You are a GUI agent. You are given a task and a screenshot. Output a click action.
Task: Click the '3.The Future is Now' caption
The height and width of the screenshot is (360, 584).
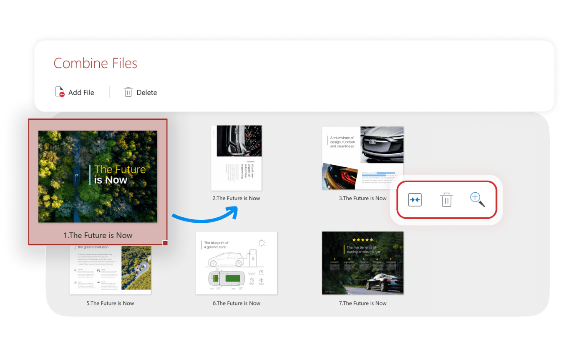(362, 198)
